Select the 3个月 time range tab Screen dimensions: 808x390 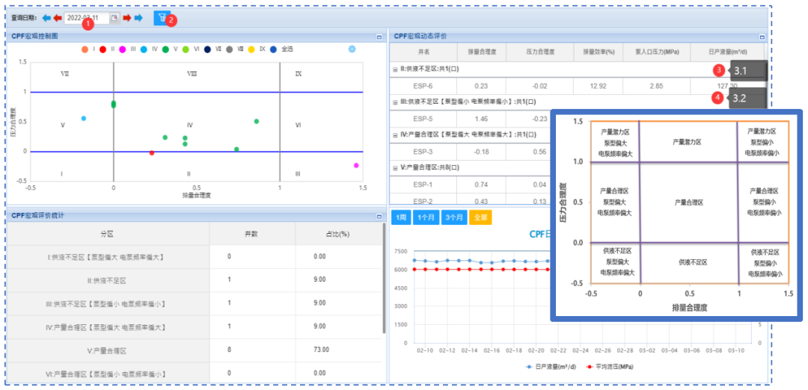click(x=453, y=217)
